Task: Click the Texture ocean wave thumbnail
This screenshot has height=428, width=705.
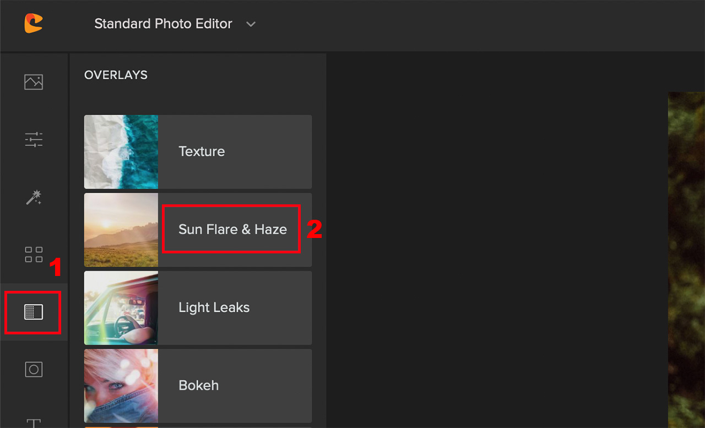Action: 121,151
